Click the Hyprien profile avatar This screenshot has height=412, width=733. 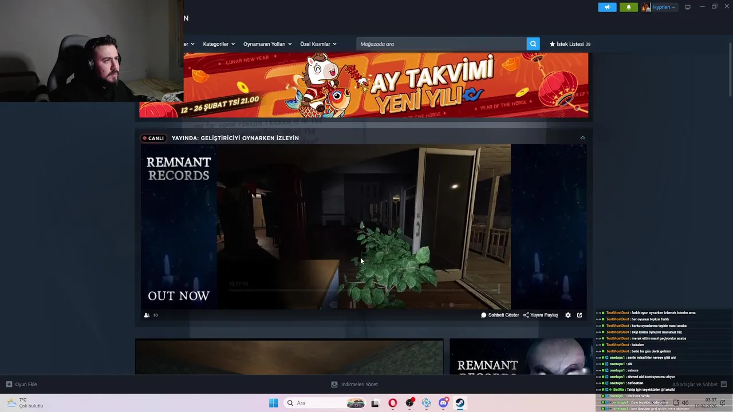[x=646, y=7]
